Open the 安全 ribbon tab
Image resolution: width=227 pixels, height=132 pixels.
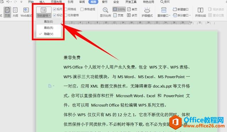pyautogui.click(x=116, y=2)
